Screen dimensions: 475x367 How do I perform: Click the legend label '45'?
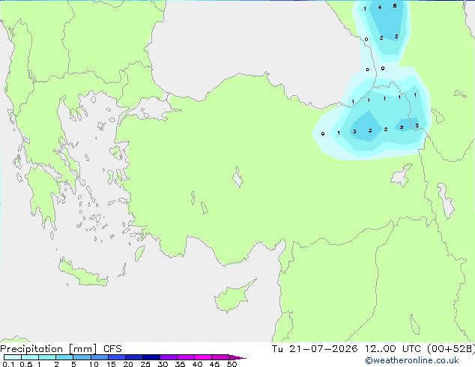214,364
